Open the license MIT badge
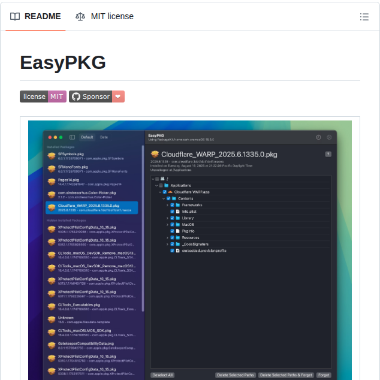The width and height of the screenshot is (380, 380). point(43,96)
